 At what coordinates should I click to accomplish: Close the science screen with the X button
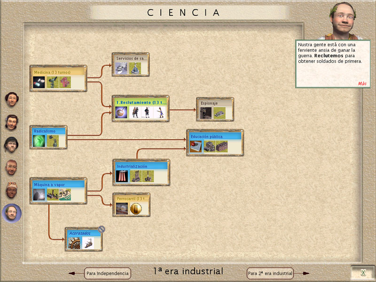[362, 273]
